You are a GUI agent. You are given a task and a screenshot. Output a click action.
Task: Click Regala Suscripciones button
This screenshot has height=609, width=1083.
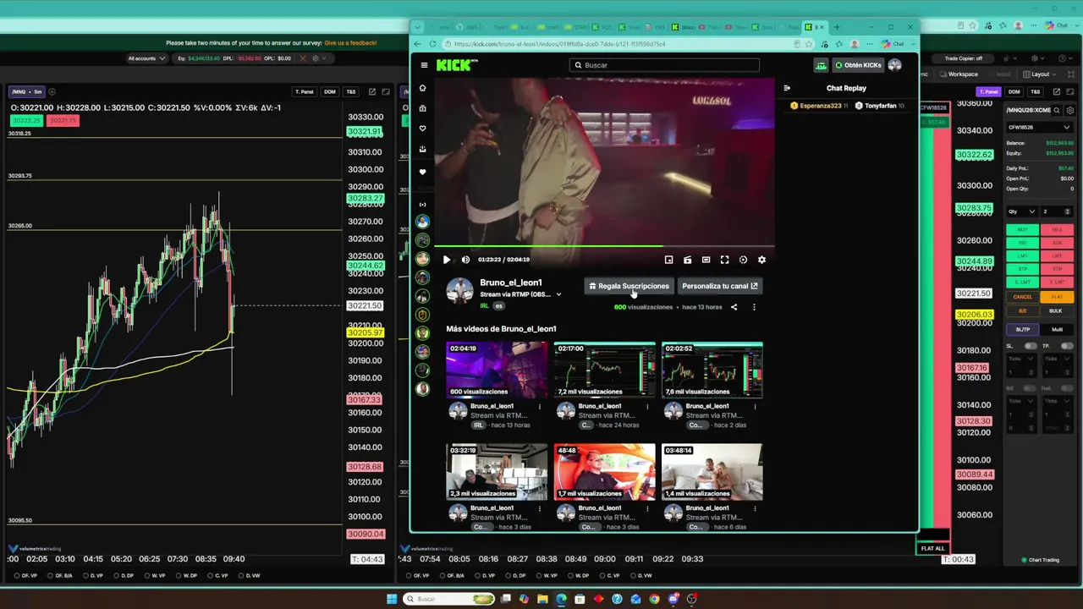click(629, 286)
